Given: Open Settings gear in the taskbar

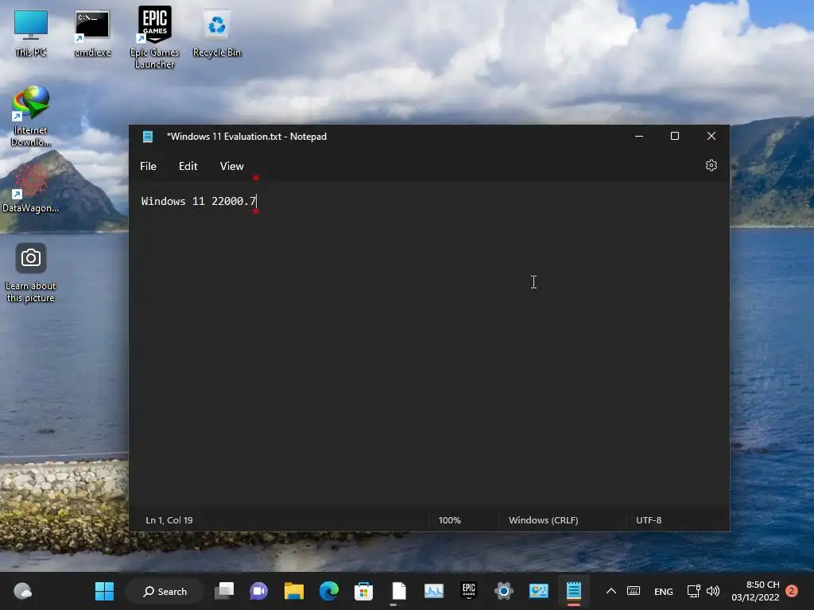Looking at the screenshot, I should coord(503,591).
